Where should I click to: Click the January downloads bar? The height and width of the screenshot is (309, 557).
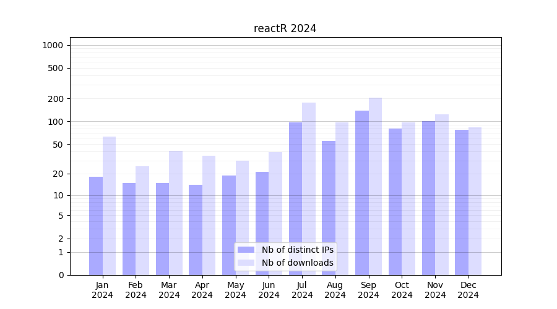109,206
